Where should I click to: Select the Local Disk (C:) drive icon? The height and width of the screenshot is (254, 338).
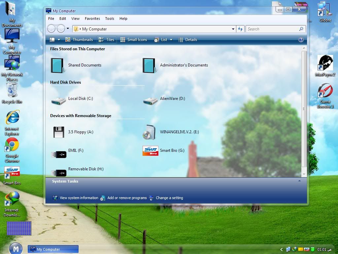(58, 101)
